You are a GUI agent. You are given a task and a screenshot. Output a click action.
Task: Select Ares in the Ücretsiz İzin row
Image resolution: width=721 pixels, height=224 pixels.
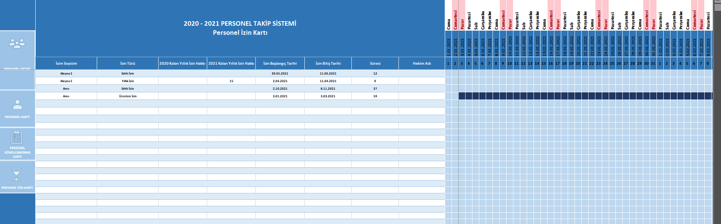(66, 96)
